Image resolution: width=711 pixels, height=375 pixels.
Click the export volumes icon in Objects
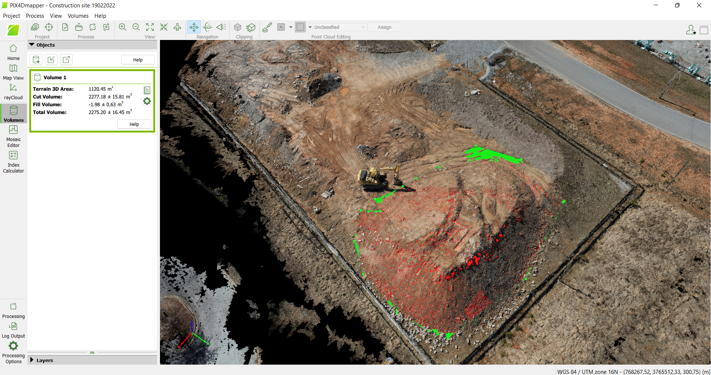pos(66,60)
